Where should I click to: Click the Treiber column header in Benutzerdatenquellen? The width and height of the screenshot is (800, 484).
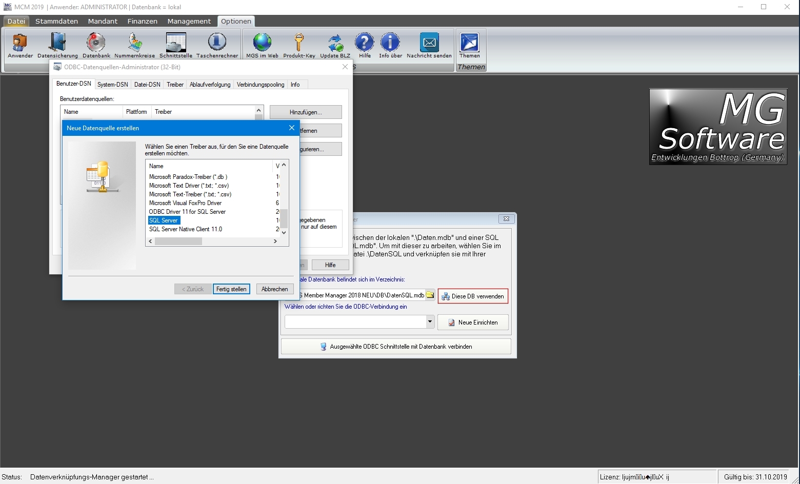[203, 112]
